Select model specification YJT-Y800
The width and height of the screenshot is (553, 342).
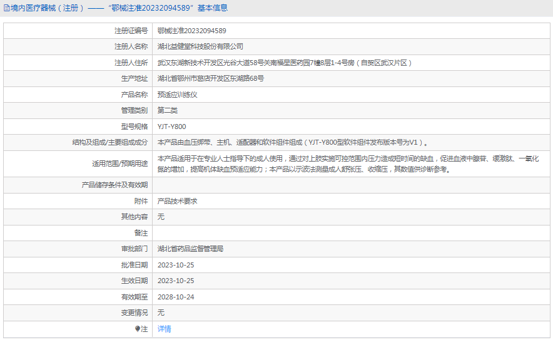(x=172, y=127)
